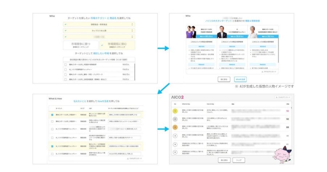Click the rank 5 circle in AICO2 results

click(175, 144)
